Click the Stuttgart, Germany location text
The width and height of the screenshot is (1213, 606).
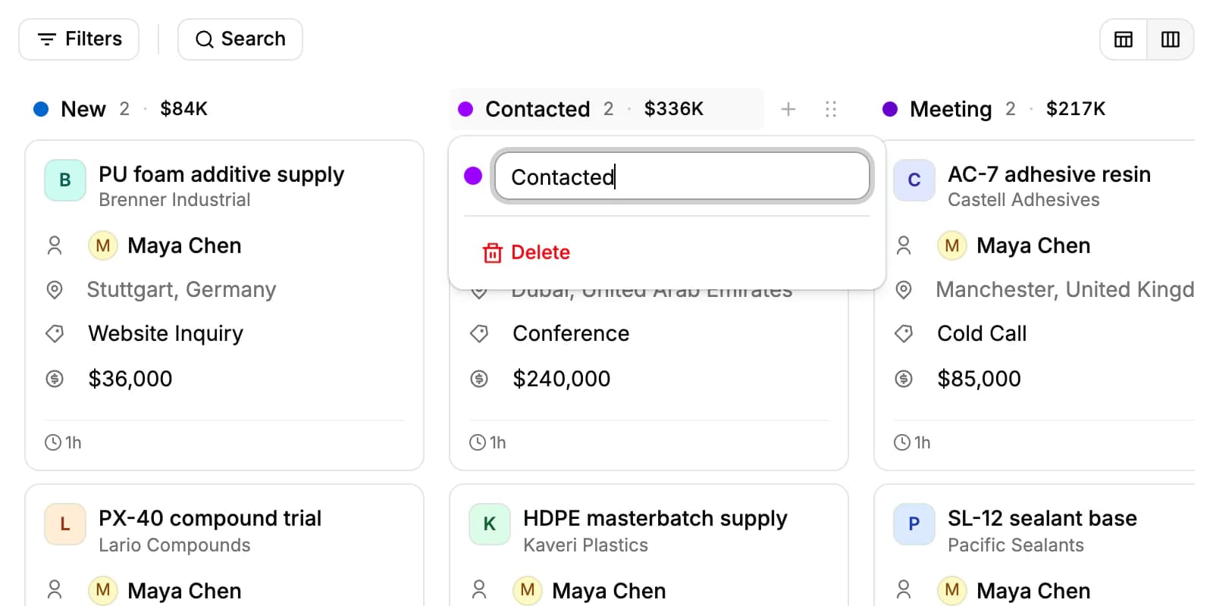[x=181, y=289]
